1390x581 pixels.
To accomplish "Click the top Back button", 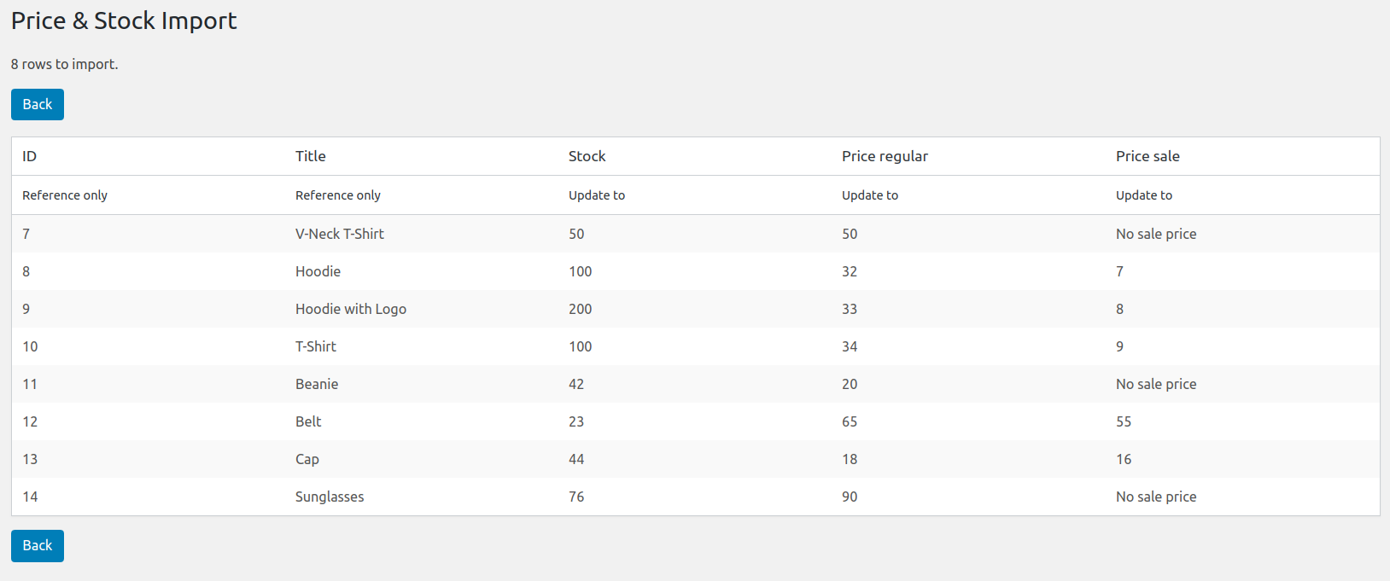I will click(x=38, y=105).
